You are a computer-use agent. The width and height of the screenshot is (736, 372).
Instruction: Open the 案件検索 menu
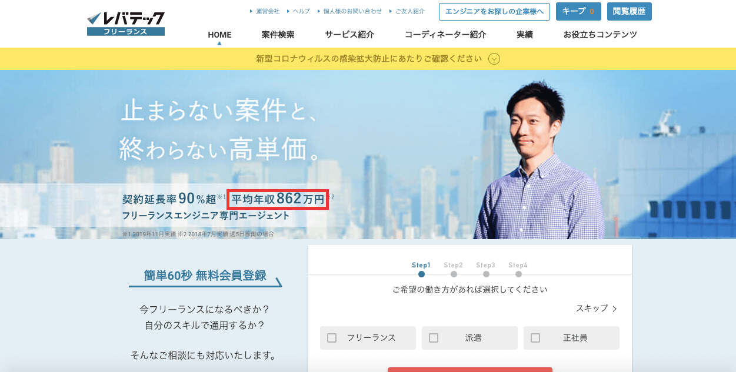point(278,35)
